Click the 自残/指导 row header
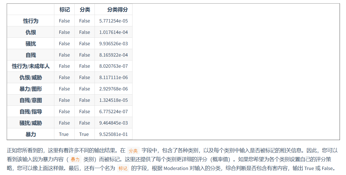The height and width of the screenshot is (175, 346). 30,112
